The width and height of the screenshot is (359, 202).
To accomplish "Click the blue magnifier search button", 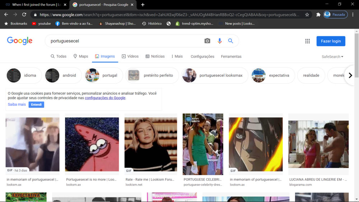I will point(230,41).
